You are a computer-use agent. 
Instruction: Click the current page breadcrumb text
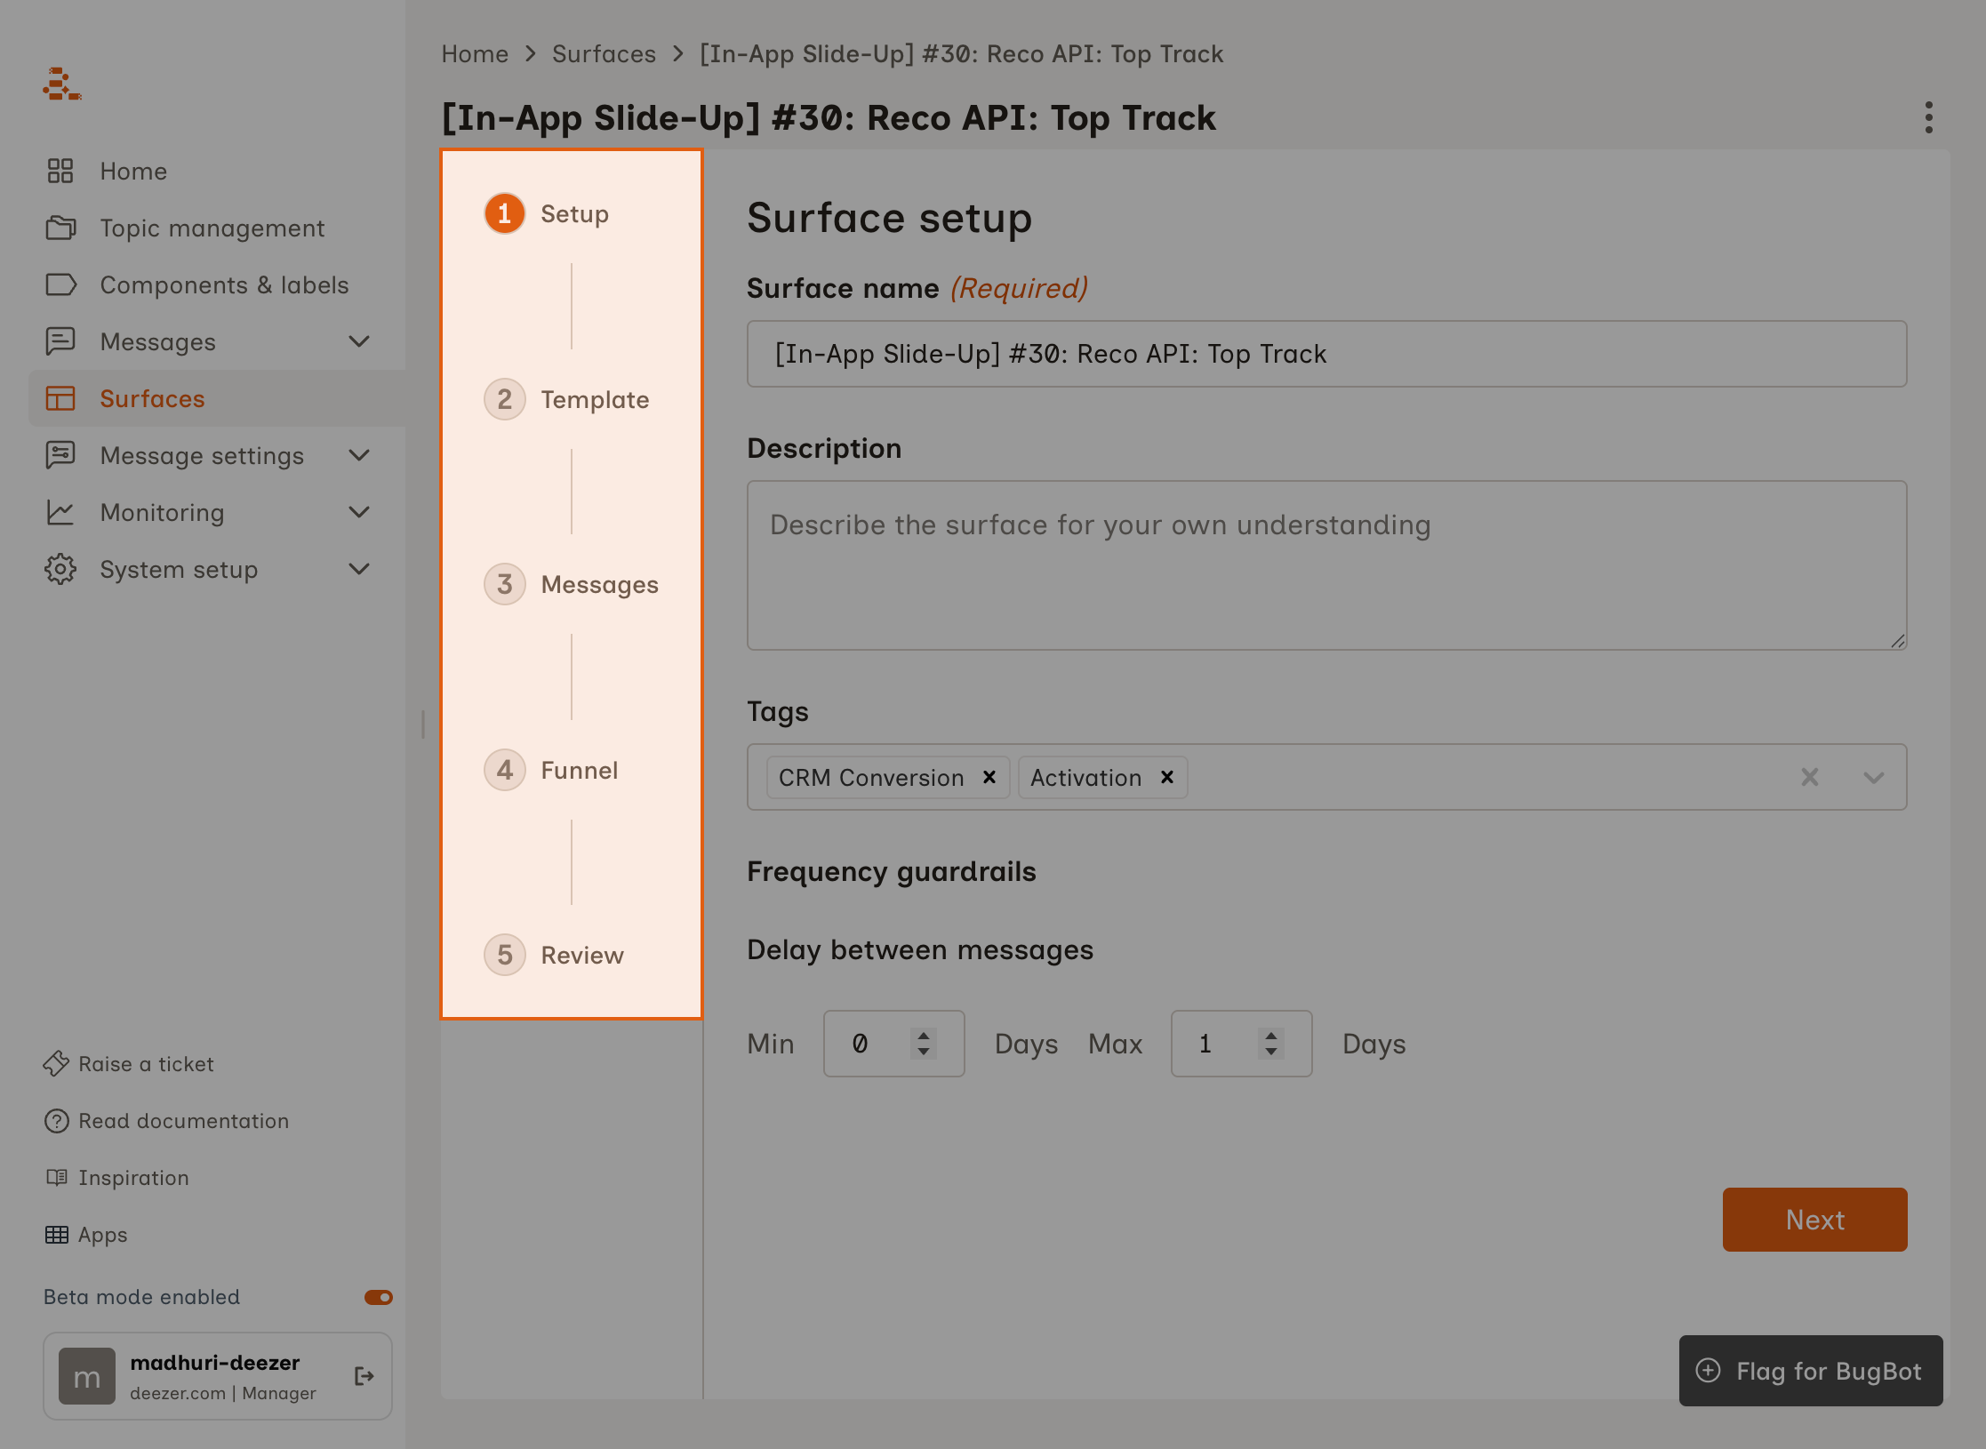pyautogui.click(x=961, y=53)
